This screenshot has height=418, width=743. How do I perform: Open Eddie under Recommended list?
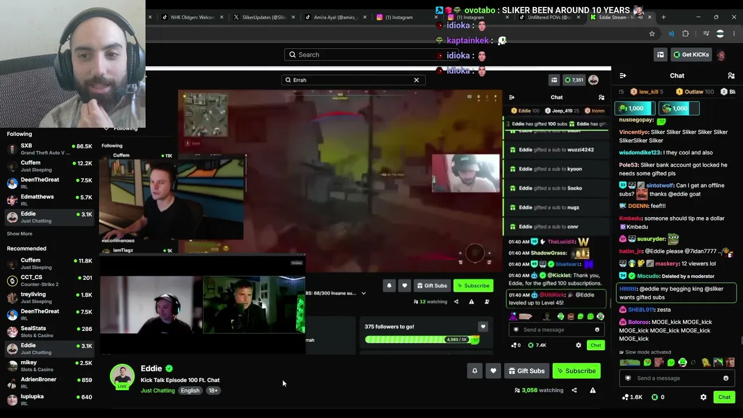49,349
